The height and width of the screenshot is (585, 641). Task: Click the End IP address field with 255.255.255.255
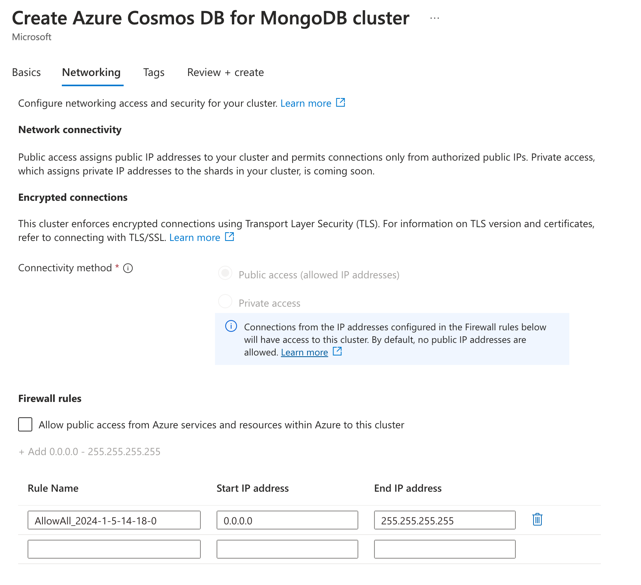tap(445, 520)
